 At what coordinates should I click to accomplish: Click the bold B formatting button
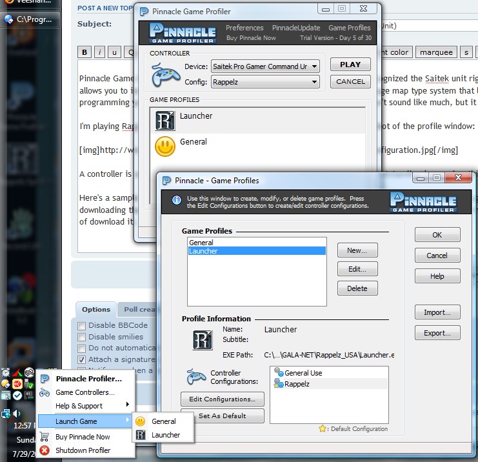pos(85,52)
